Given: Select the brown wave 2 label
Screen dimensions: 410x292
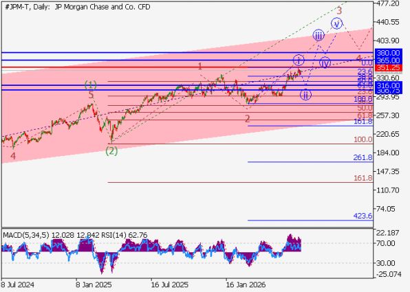Looking at the screenshot, I should 248,119.
